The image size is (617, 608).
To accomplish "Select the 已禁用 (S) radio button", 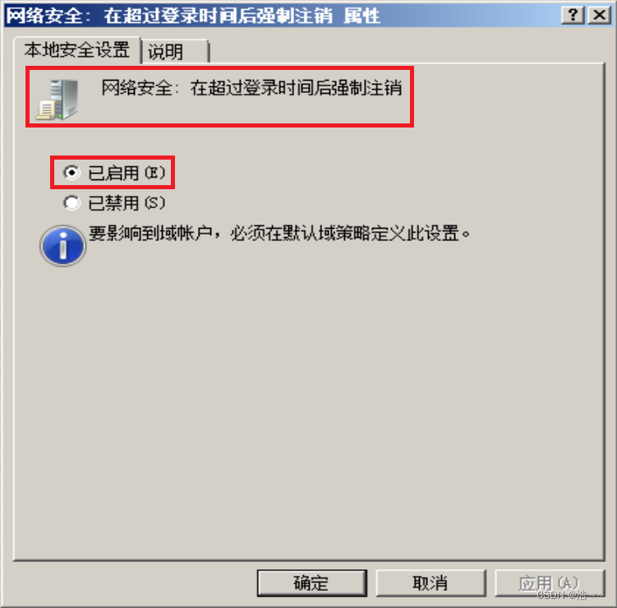I will coord(71,203).
